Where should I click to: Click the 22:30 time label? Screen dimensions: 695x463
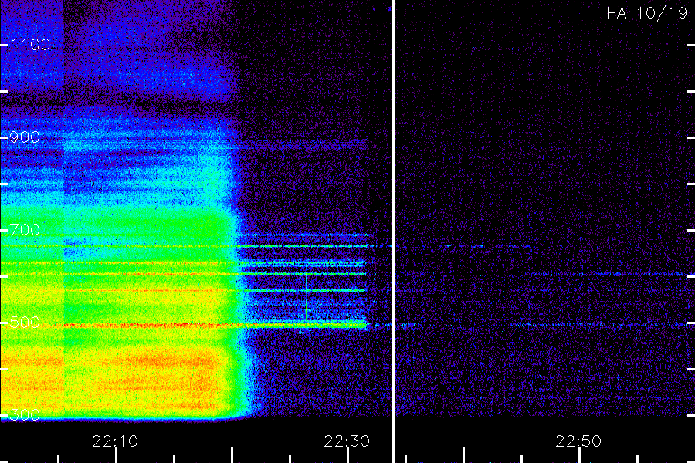347,441
